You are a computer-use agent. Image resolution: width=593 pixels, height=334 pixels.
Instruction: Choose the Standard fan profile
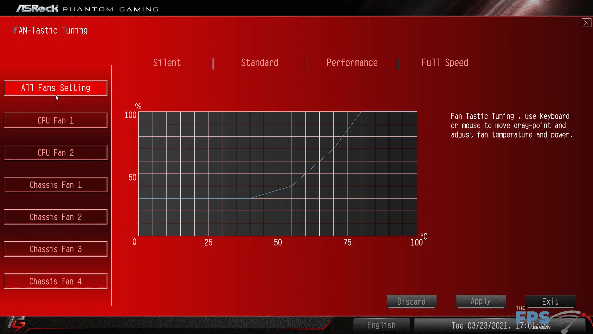[259, 63]
